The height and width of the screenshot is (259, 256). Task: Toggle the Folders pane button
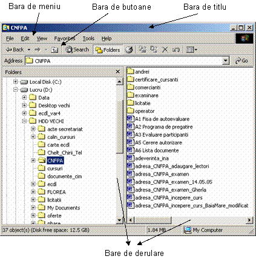[x=108, y=50]
